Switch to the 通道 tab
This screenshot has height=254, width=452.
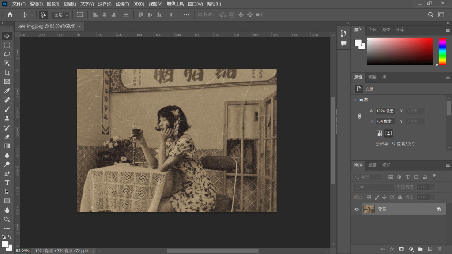pos(373,164)
